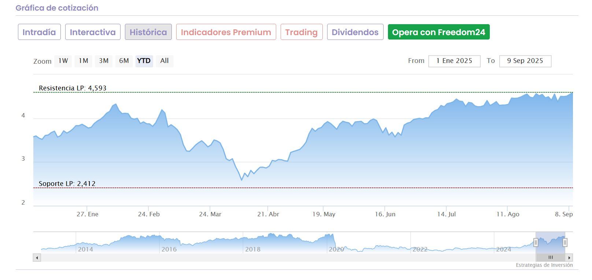Select the YTD zoom button
The width and height of the screenshot is (592, 280).
click(144, 61)
